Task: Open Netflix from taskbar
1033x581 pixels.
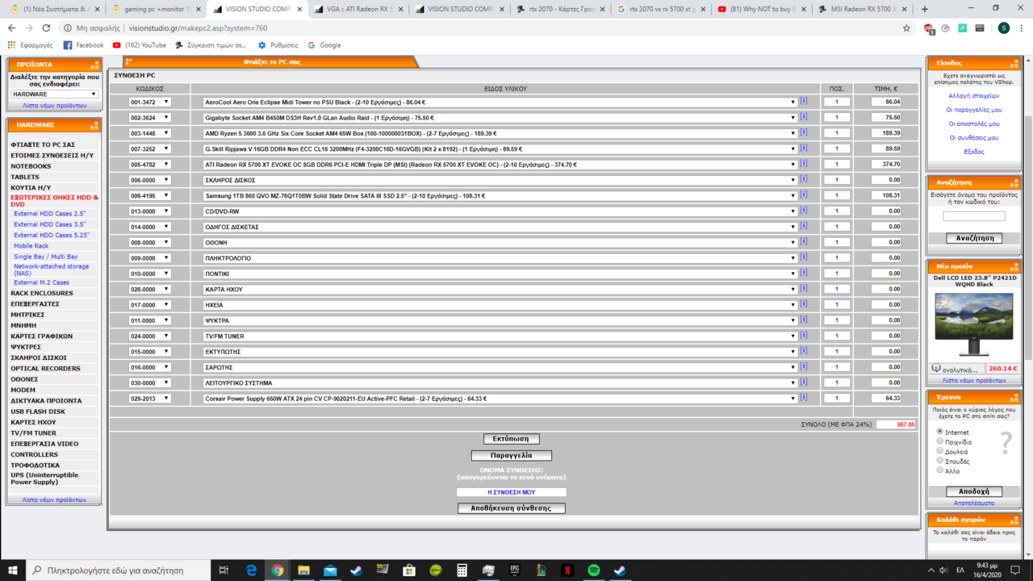Action: tap(567, 570)
